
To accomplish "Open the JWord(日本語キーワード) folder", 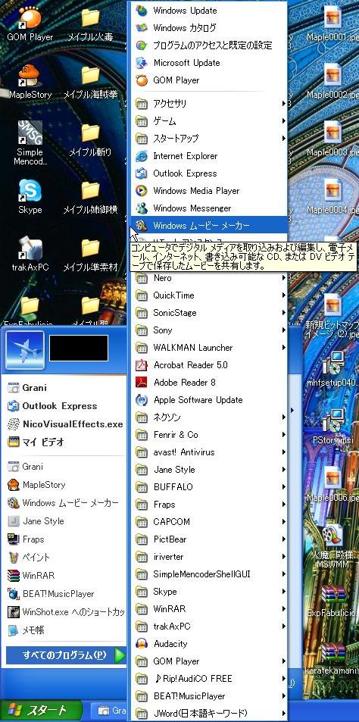I will click(x=209, y=713).
